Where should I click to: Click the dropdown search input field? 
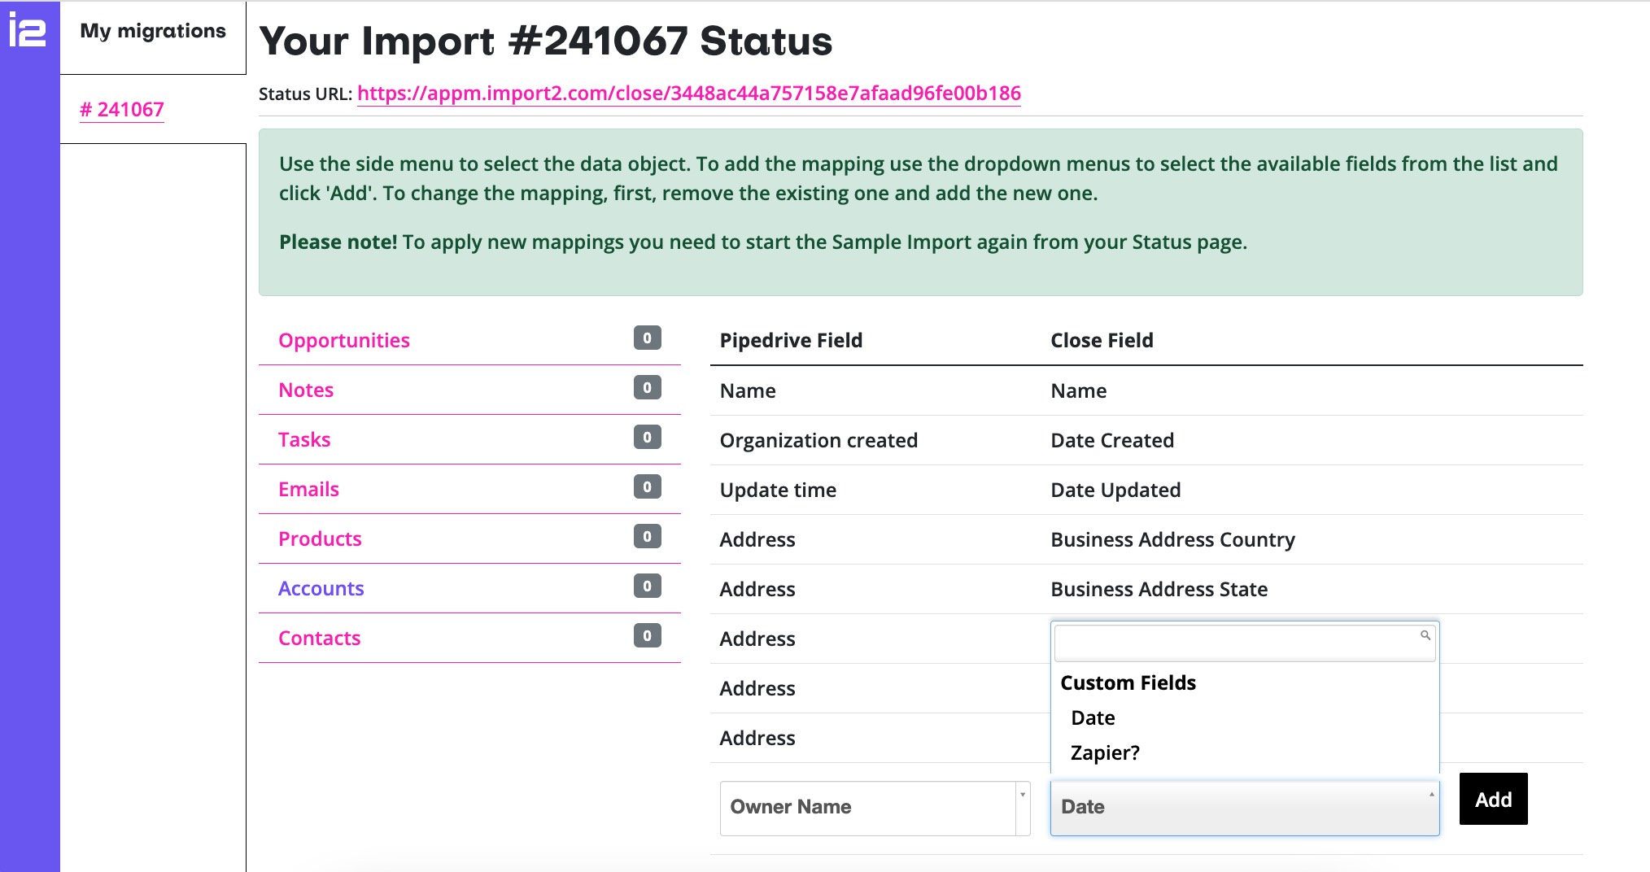(1245, 643)
